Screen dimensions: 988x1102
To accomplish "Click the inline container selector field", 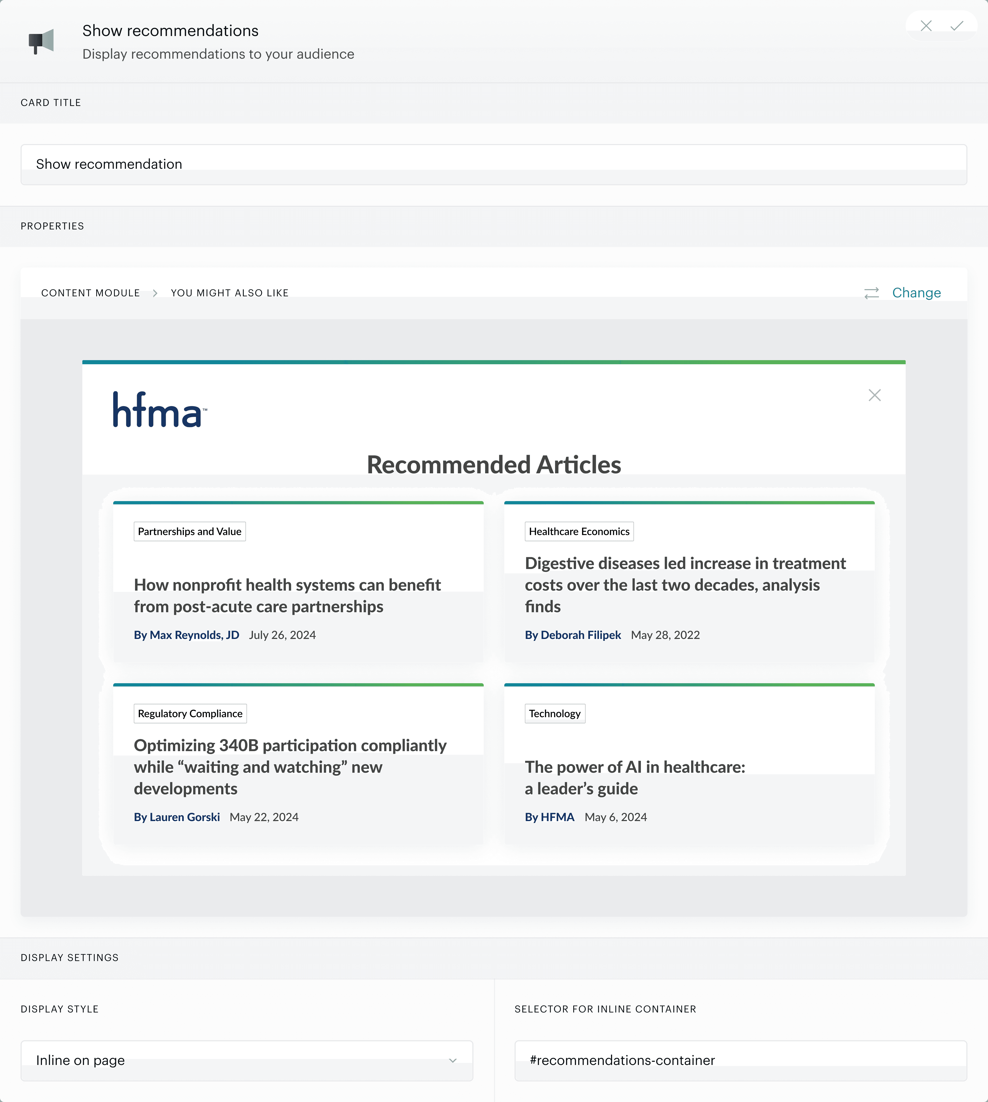I will coord(740,1060).
